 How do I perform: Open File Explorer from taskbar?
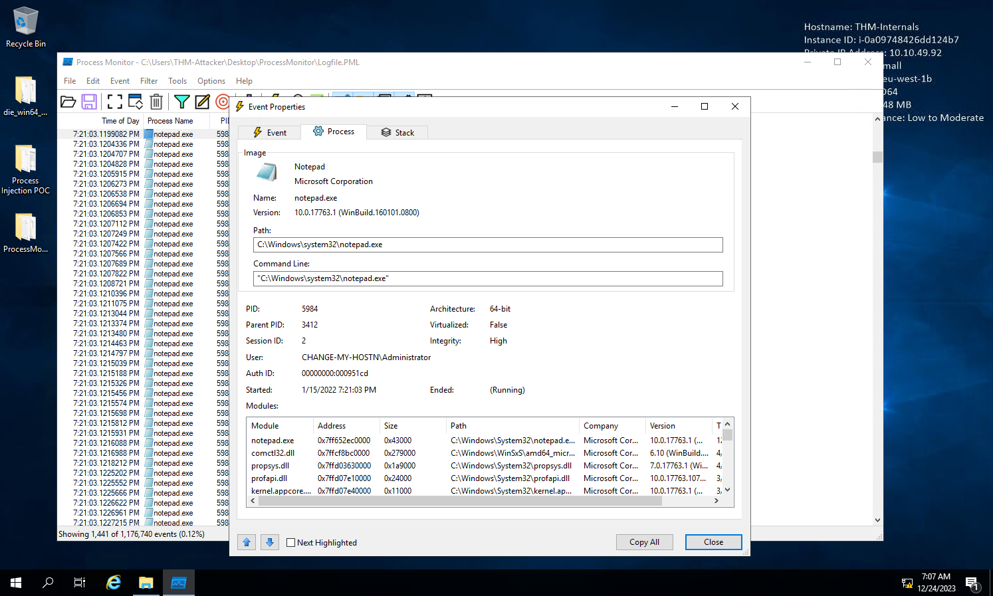coord(146,583)
